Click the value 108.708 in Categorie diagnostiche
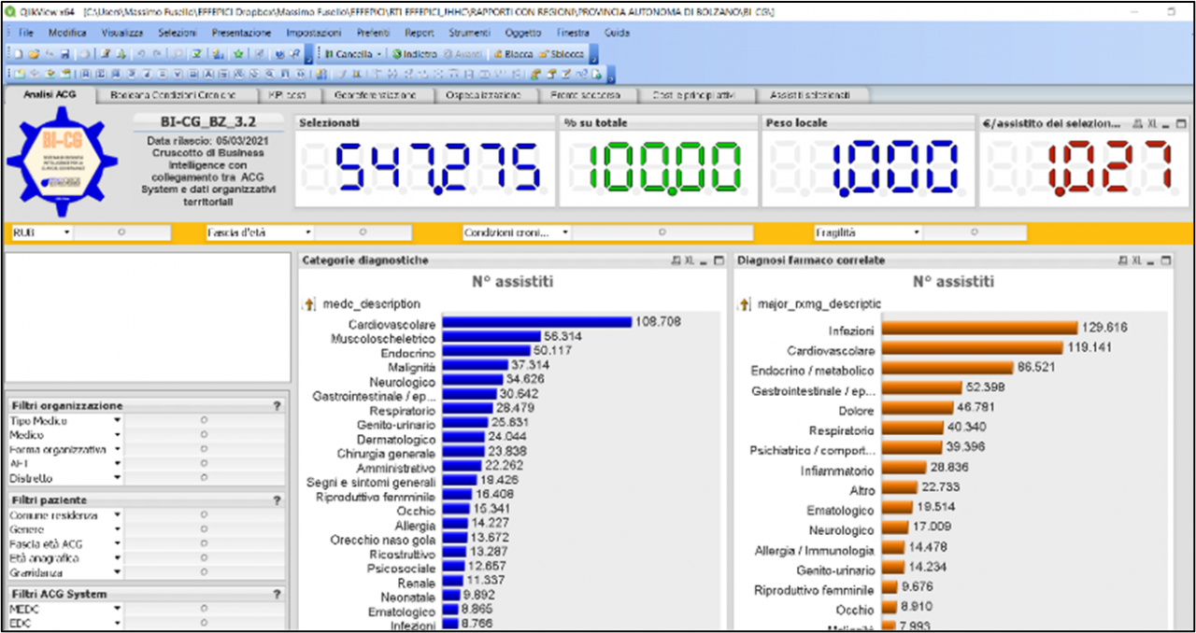1196x633 pixels. tap(658, 322)
